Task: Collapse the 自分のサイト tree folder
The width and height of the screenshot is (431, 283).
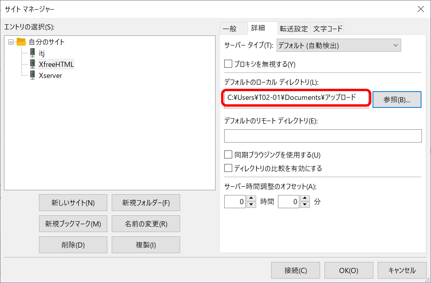Action: tap(11, 42)
